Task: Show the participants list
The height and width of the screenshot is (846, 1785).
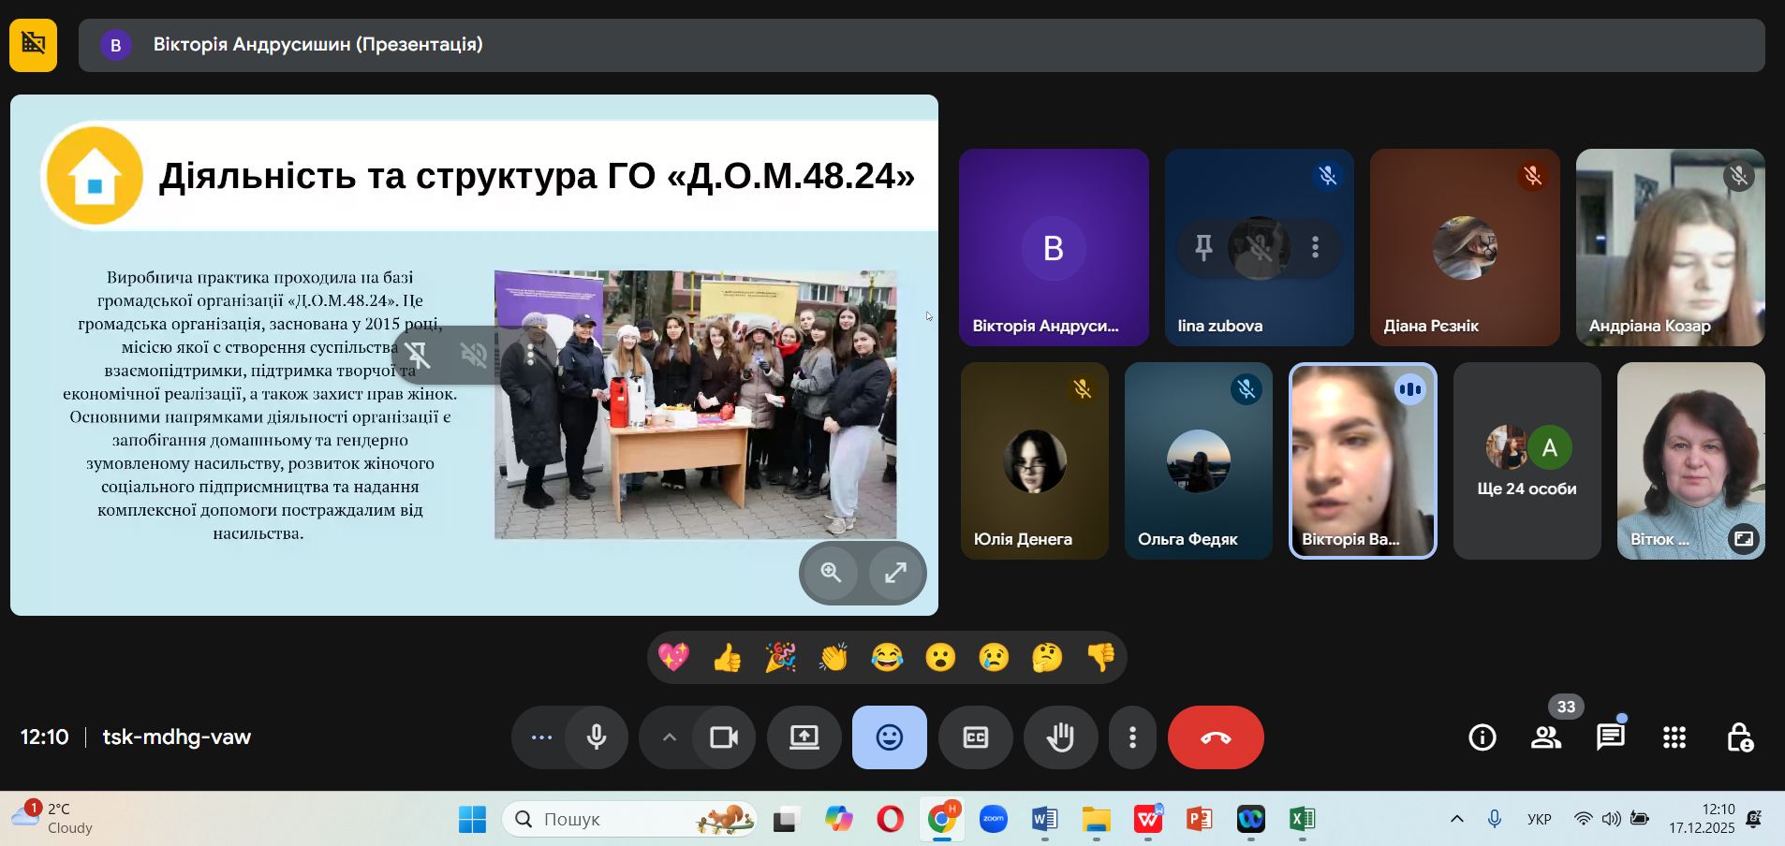Action: 1545,737
